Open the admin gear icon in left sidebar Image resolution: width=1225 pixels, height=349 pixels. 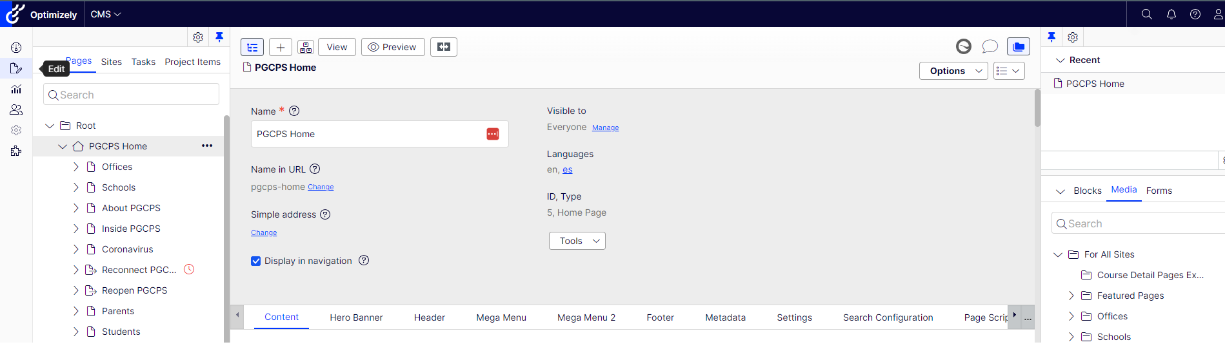(16, 130)
